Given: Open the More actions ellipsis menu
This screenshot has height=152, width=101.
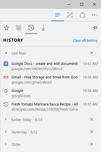Looking at the screenshot, I should [x=95, y=15].
